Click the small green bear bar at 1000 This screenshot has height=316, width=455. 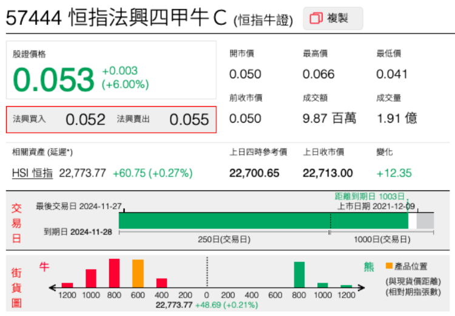pos(323,285)
